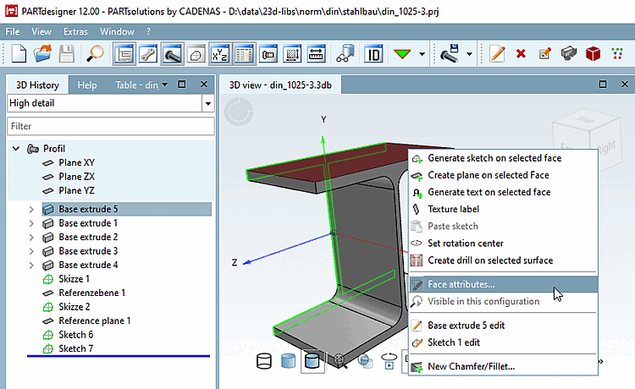Click the ID toolbar icon
Viewport: 635px width, 389px height.
coord(373,53)
